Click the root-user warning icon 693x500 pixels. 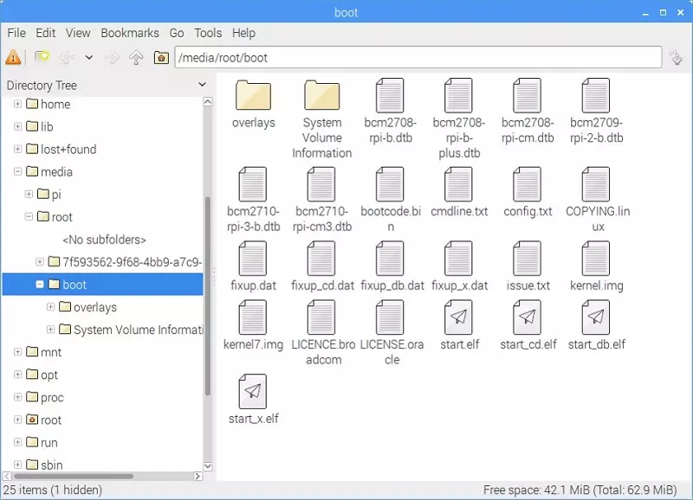click(x=13, y=58)
